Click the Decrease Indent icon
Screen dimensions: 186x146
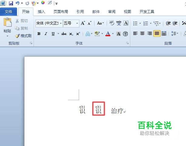click(x=168, y=23)
